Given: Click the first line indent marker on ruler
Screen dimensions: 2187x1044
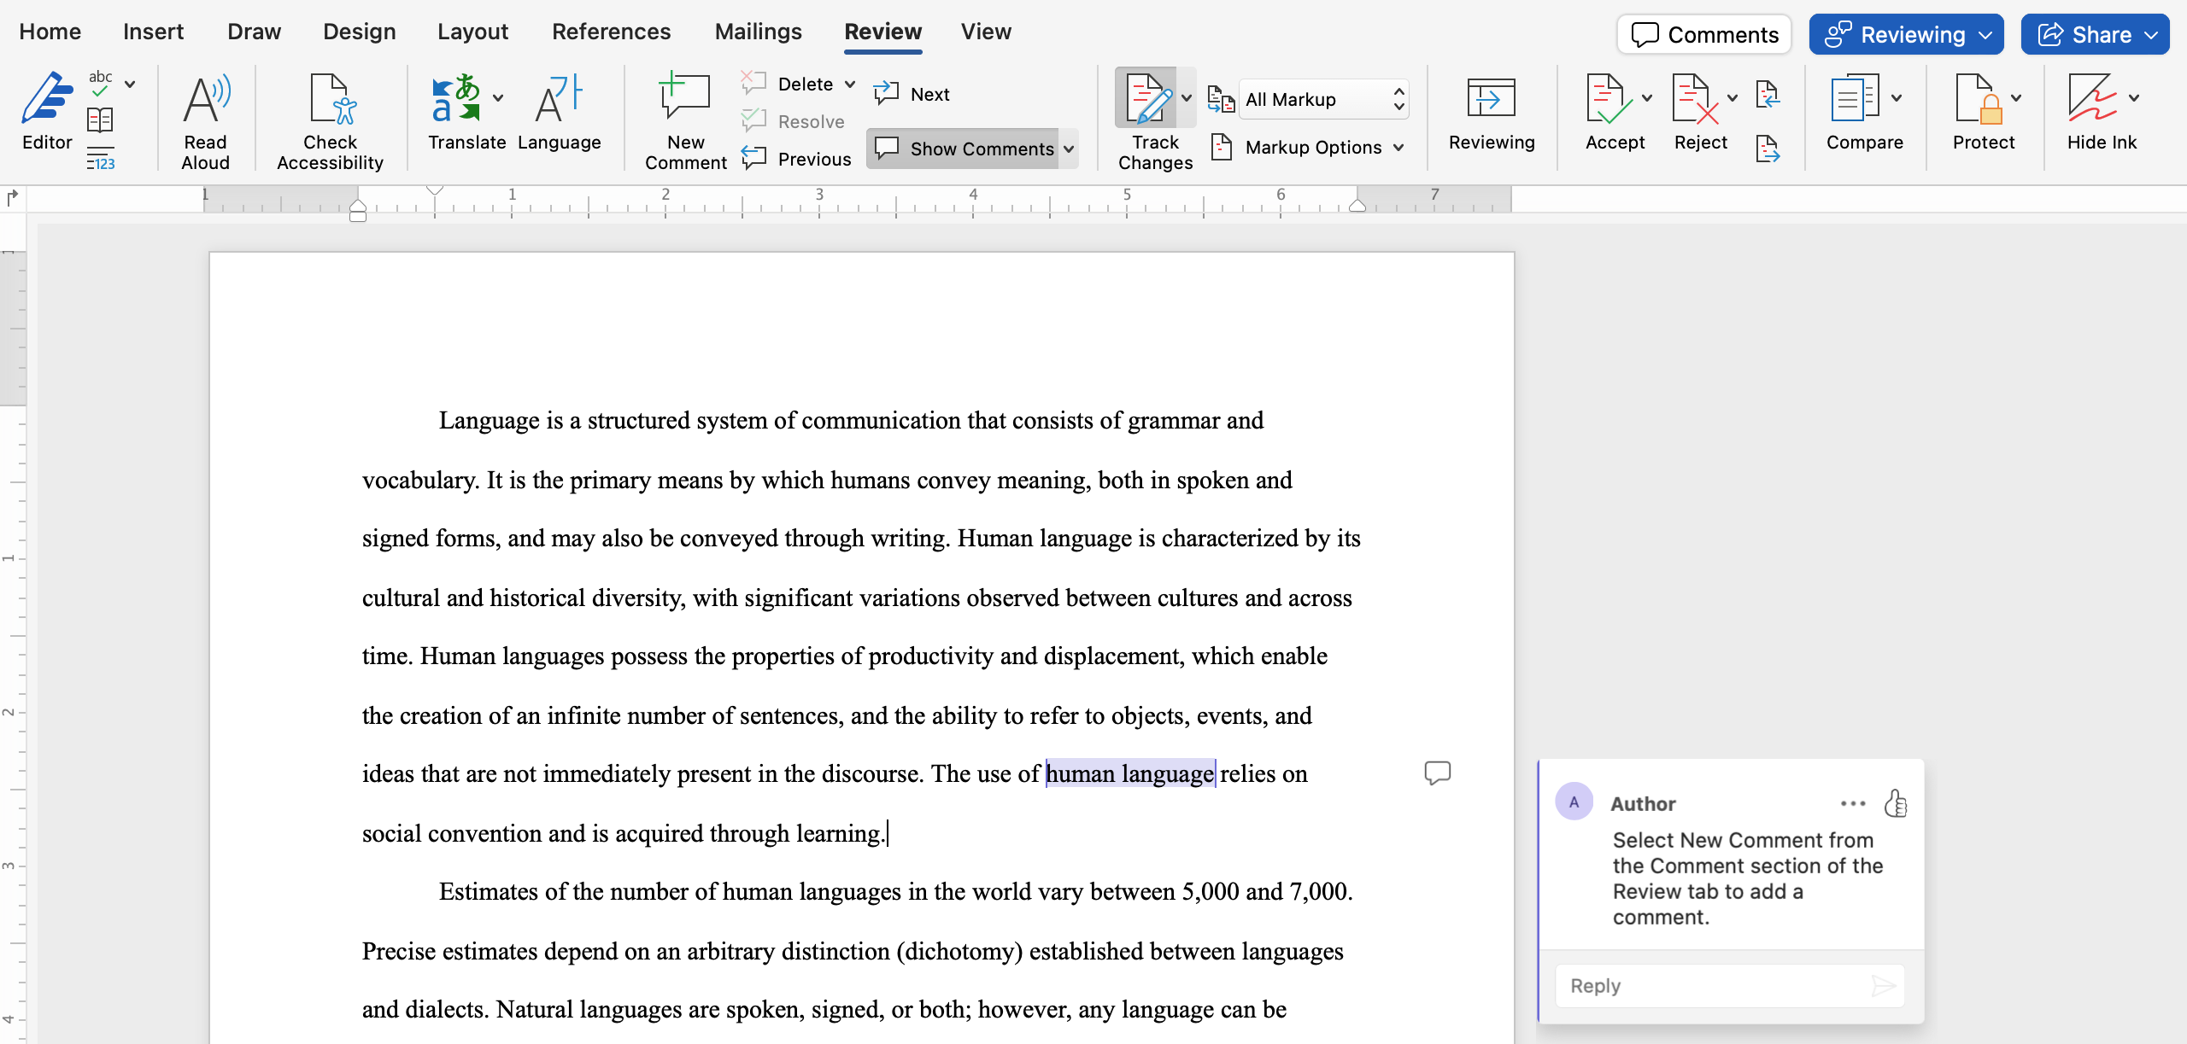Looking at the screenshot, I should [435, 190].
